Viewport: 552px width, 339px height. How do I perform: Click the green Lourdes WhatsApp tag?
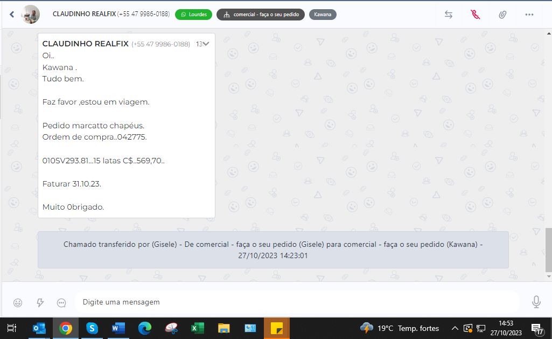coord(193,15)
